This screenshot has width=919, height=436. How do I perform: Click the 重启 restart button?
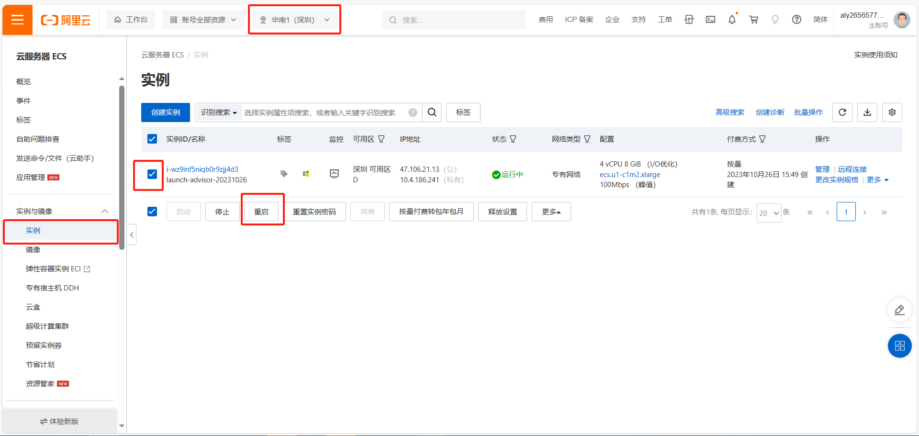[x=261, y=212]
